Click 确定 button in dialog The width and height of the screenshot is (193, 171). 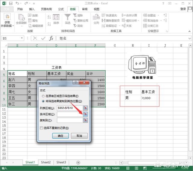point(60,136)
